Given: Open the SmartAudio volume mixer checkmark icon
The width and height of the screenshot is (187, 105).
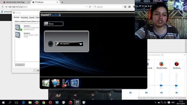Looking at the screenshot, I should click(x=46, y=83).
